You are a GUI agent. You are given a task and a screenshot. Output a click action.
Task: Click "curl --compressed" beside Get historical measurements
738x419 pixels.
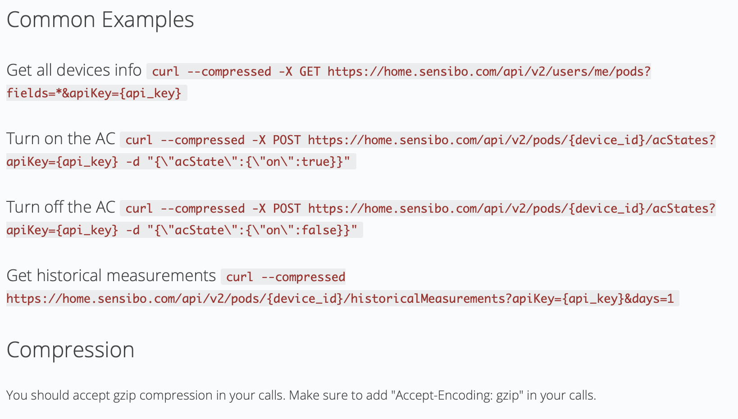coord(286,277)
